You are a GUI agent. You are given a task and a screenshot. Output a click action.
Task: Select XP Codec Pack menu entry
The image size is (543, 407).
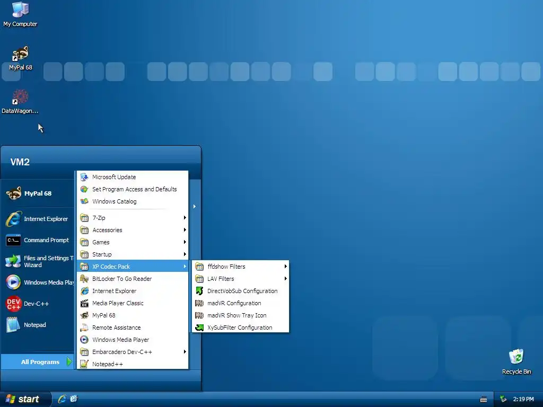click(x=133, y=267)
